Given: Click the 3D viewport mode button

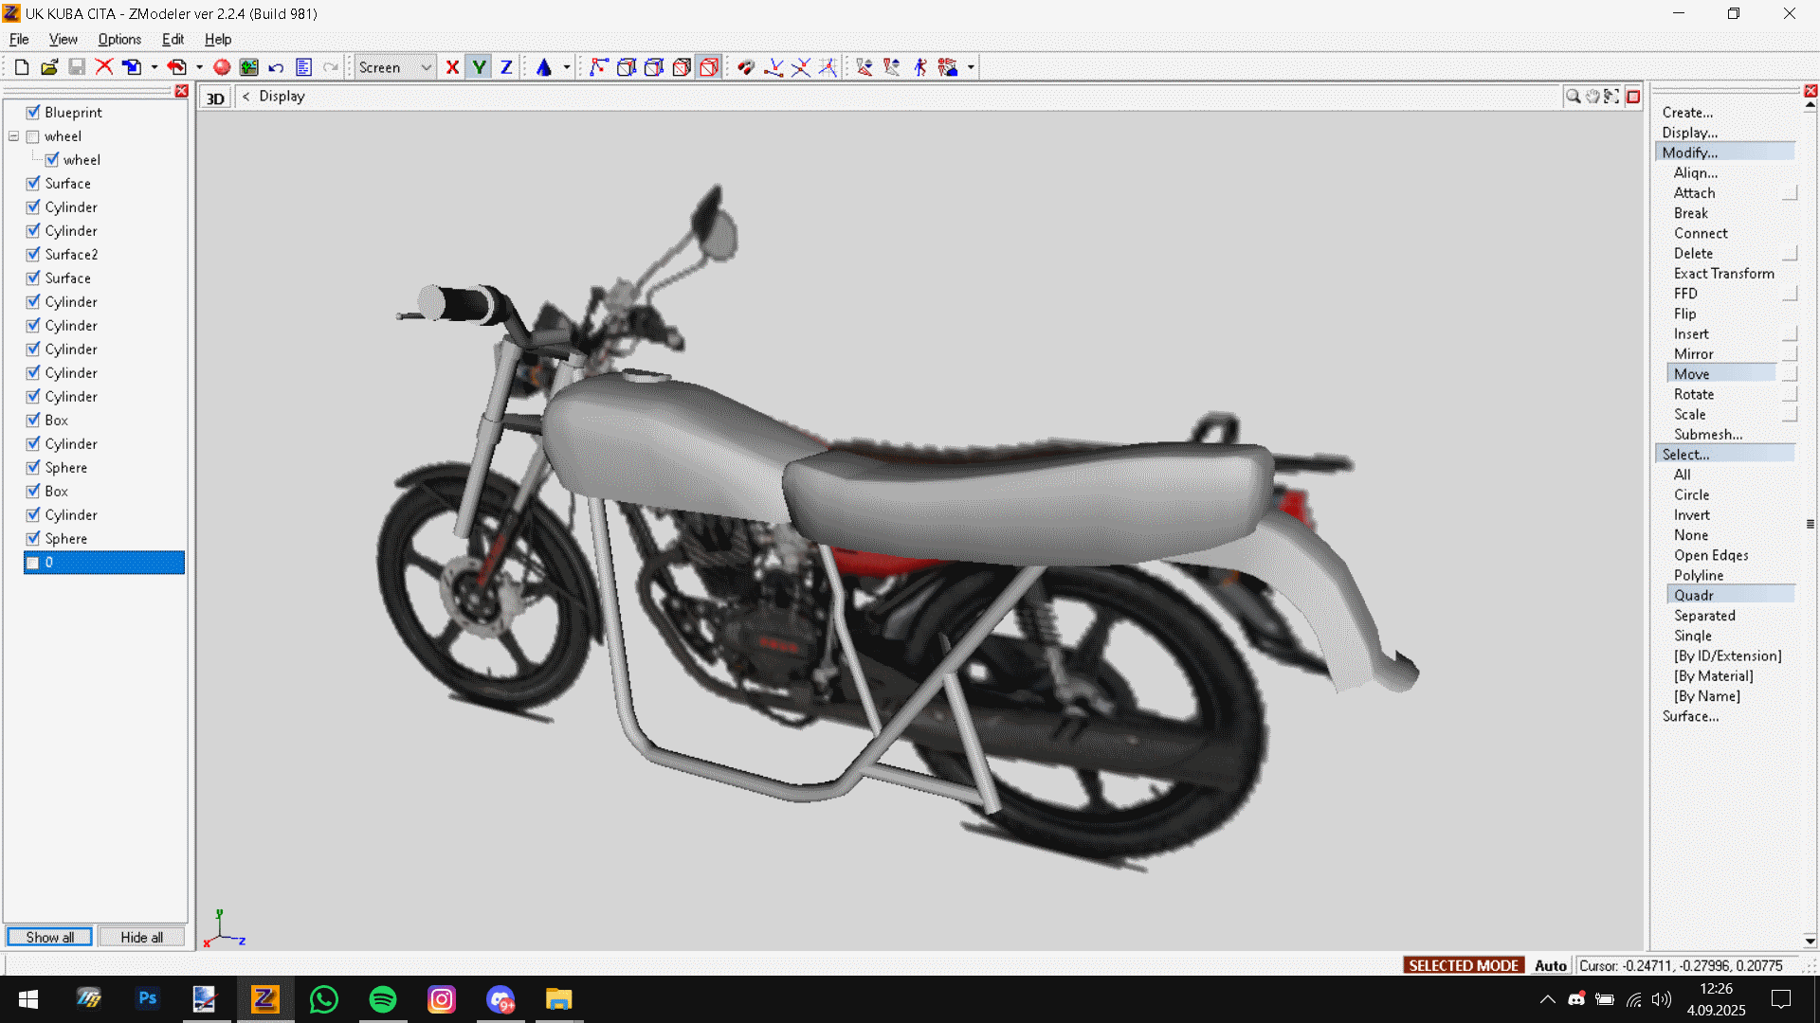Looking at the screenshot, I should pyautogui.click(x=215, y=99).
